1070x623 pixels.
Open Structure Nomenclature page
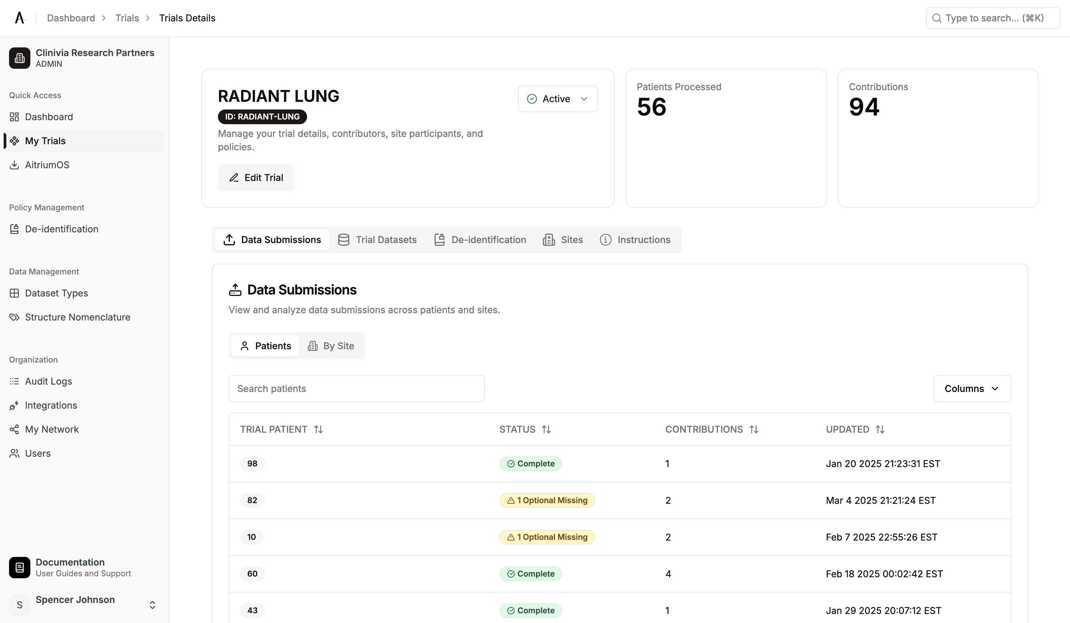[77, 317]
